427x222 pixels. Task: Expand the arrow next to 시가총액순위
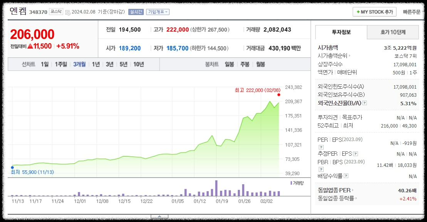click(x=350, y=55)
